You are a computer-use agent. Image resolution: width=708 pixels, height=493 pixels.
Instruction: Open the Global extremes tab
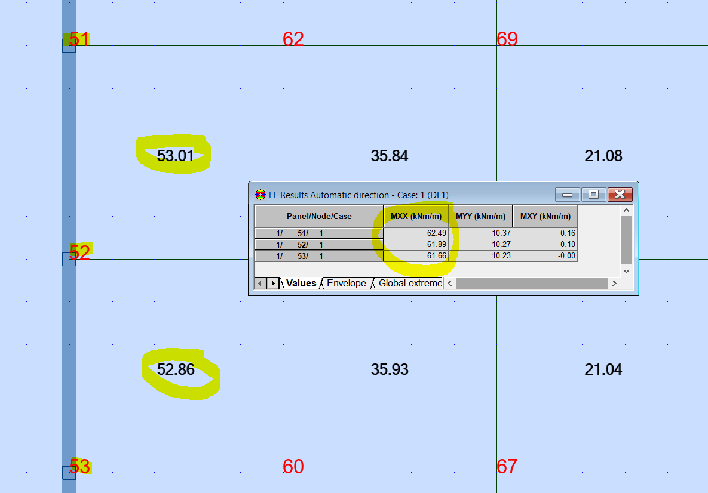coord(409,283)
